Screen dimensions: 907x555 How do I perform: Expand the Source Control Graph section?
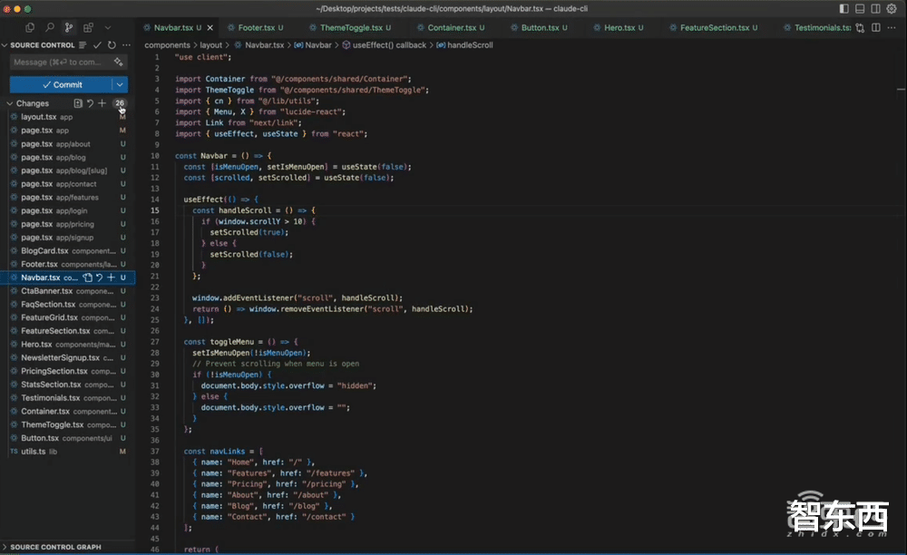coord(54,547)
